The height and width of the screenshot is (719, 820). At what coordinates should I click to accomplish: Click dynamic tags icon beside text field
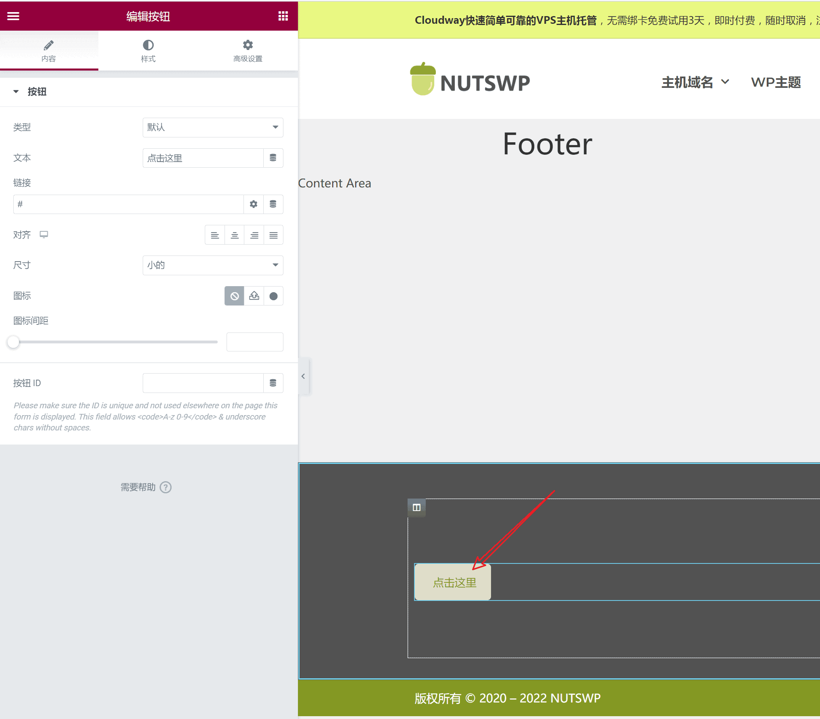pos(273,158)
